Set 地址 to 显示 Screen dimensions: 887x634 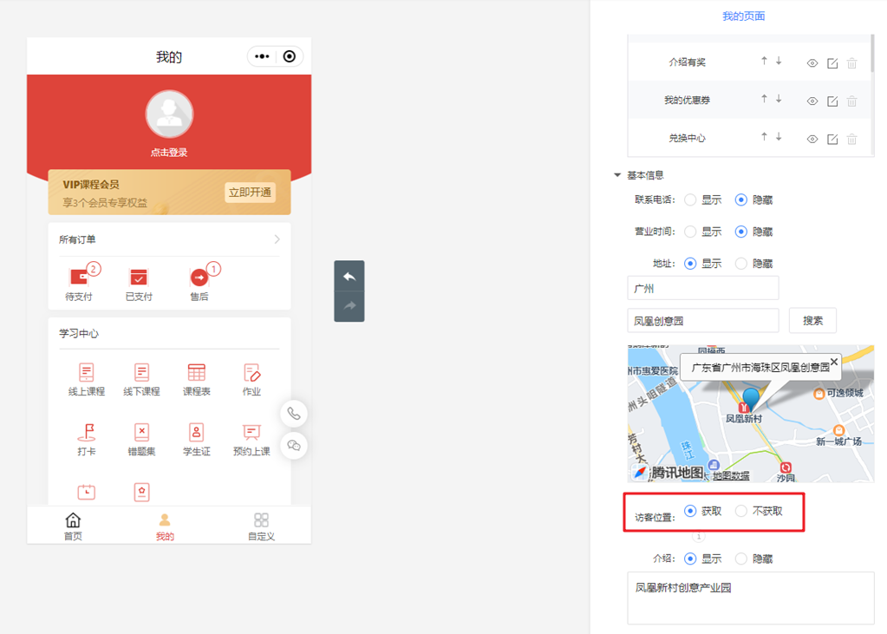(x=690, y=263)
